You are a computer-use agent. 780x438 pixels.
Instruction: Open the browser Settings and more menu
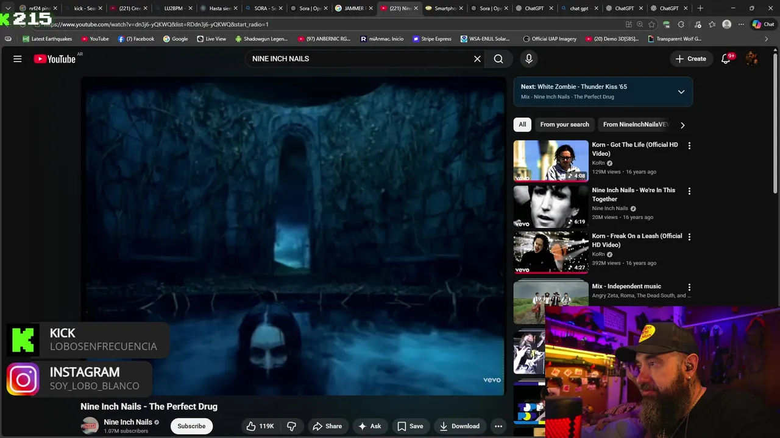pyautogui.click(x=741, y=24)
